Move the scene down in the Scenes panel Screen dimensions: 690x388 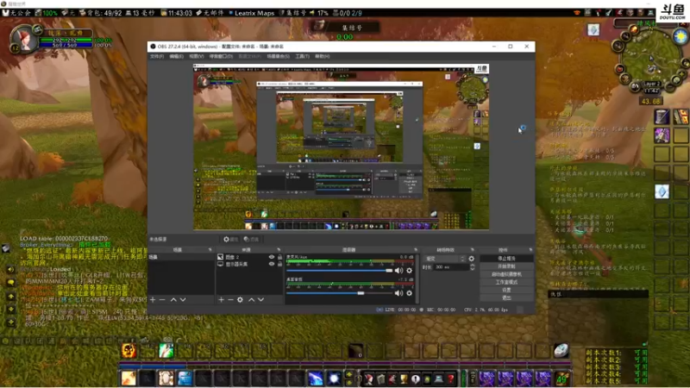click(183, 299)
